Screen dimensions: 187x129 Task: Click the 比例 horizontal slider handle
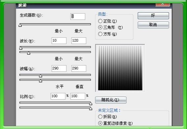click(x=91, y=104)
